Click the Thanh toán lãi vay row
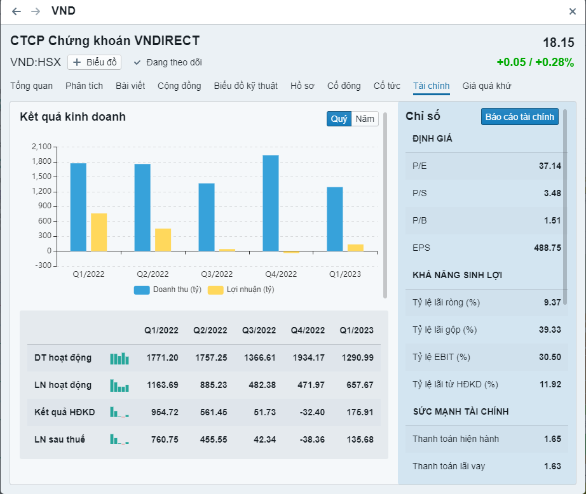 (487, 466)
